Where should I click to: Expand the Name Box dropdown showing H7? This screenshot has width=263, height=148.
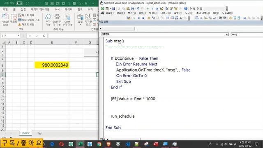[x=18, y=36]
